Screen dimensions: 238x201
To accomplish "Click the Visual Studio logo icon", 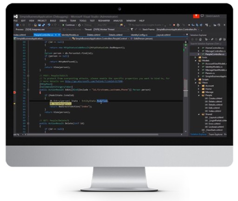I will point(16,16).
